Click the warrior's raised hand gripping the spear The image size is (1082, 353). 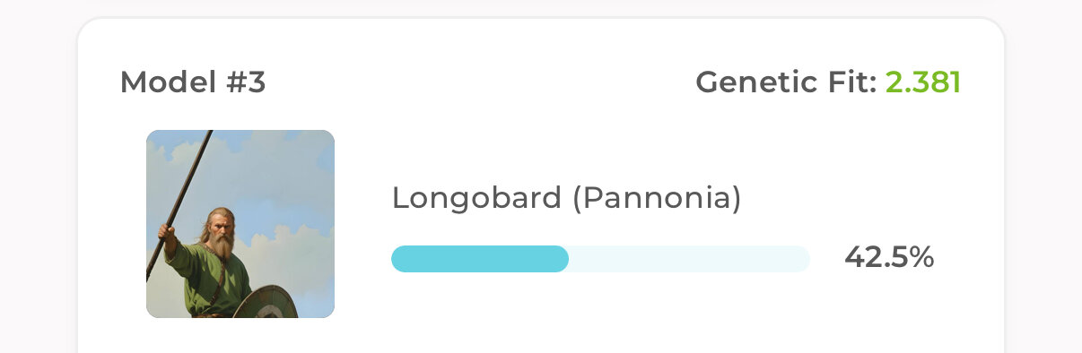click(x=165, y=231)
